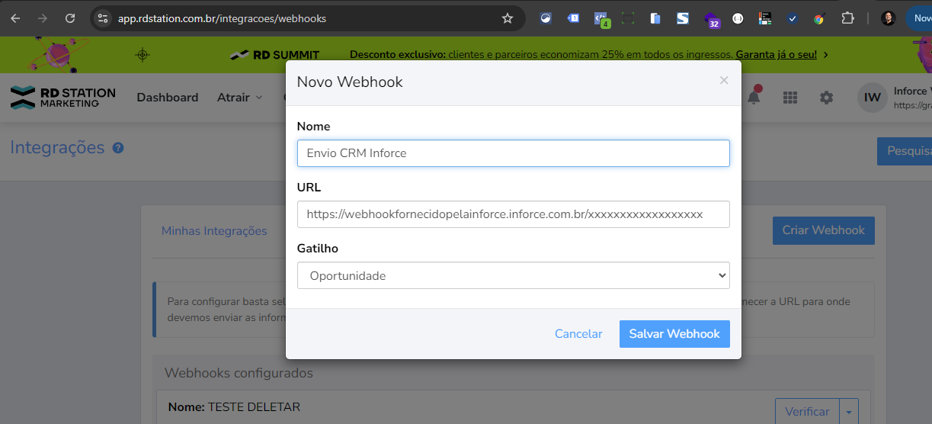The height and width of the screenshot is (424, 932).
Task: Reload the page in the browser
Action: tap(70, 18)
